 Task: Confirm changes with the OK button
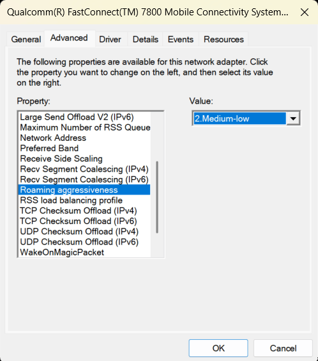pyautogui.click(x=218, y=348)
